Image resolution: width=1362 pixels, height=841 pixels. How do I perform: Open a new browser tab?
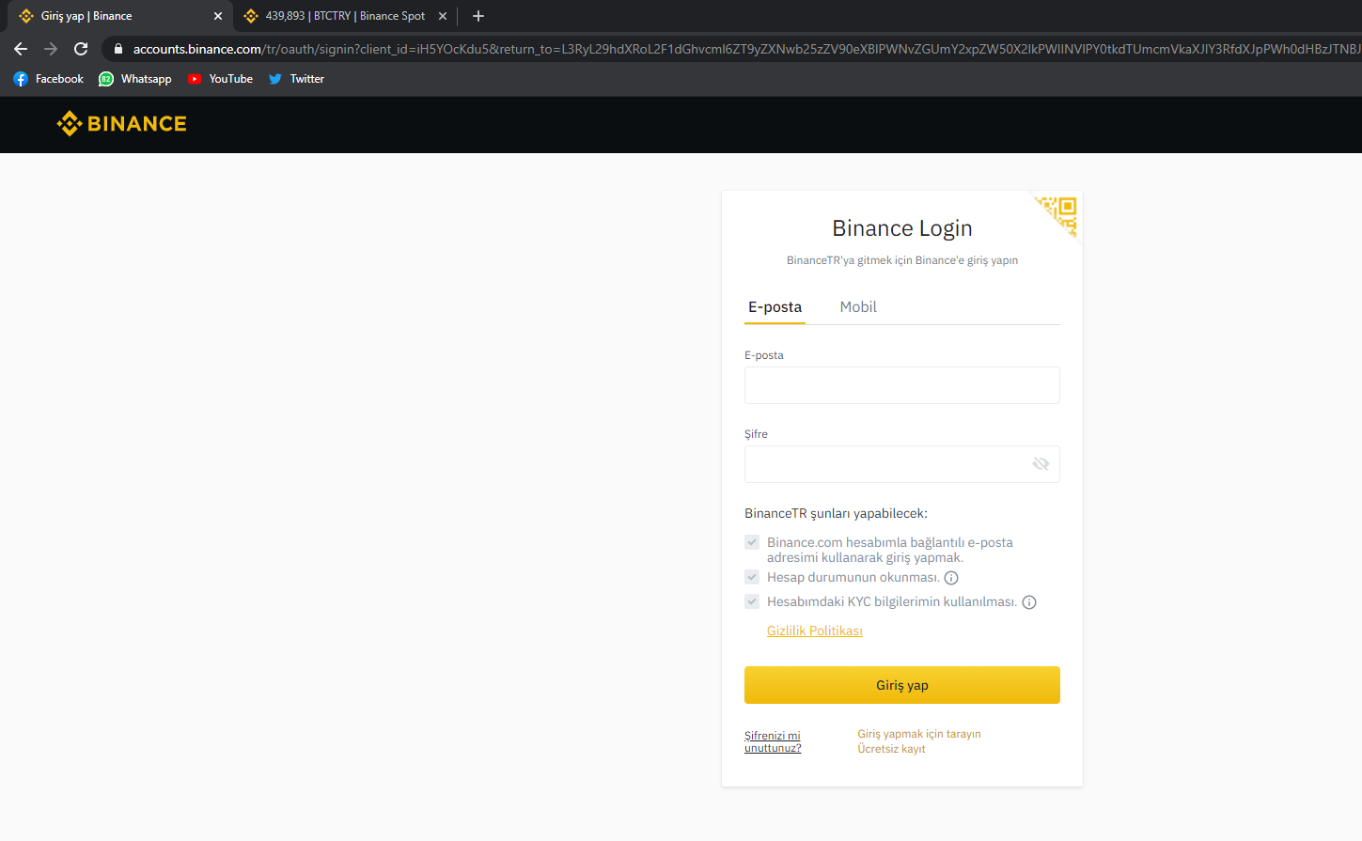[x=478, y=16]
